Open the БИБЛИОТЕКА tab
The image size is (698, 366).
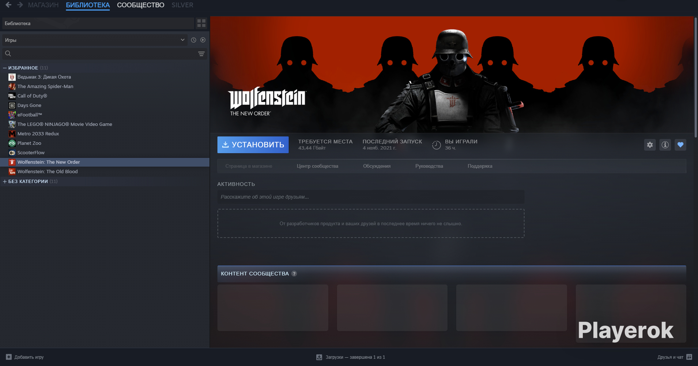(x=88, y=5)
